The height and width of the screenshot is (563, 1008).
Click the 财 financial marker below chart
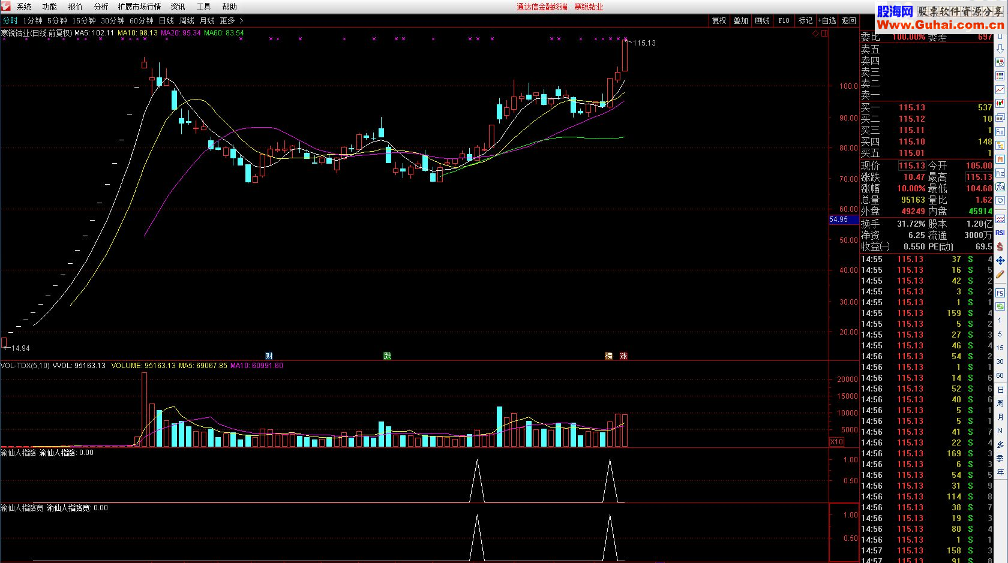click(x=269, y=356)
